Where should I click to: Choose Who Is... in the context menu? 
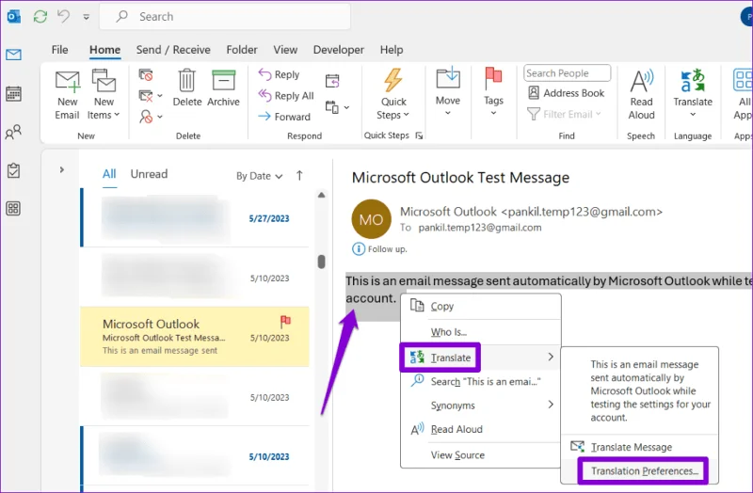(x=481, y=332)
